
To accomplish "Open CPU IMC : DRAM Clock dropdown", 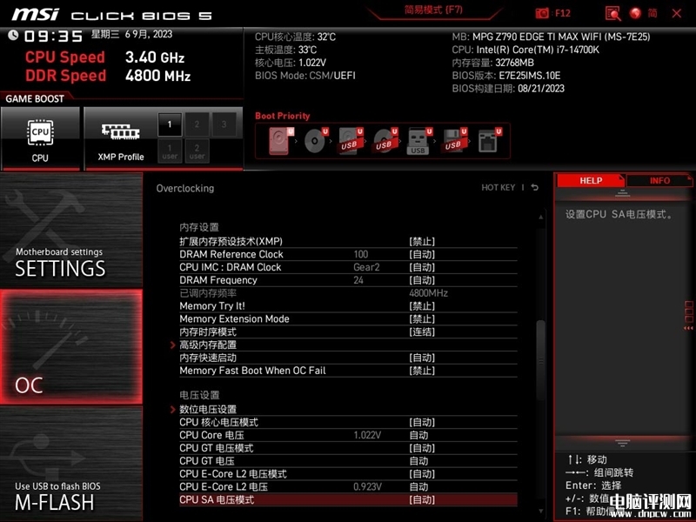I will pyautogui.click(x=422, y=267).
